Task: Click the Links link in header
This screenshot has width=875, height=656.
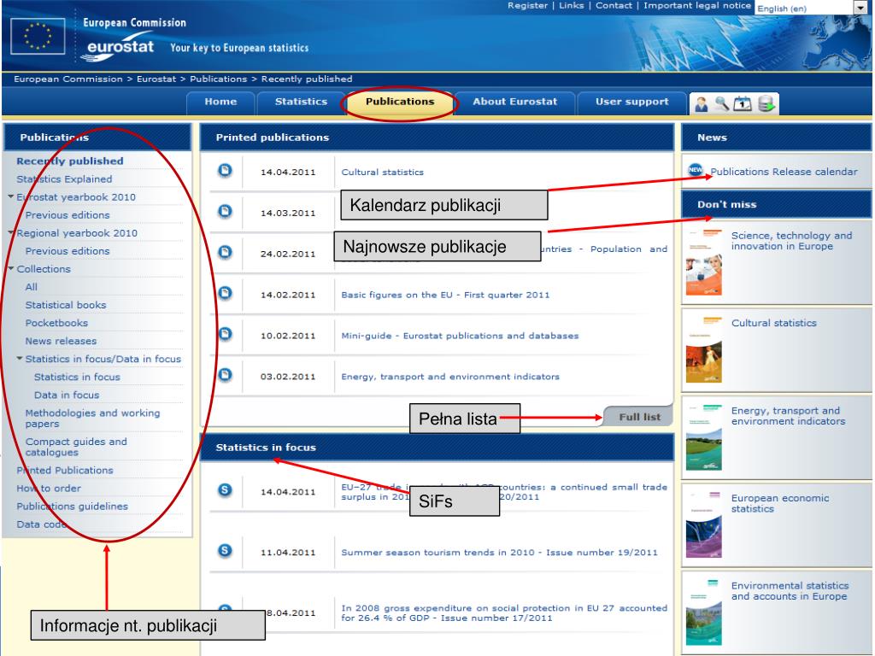Action: pyautogui.click(x=572, y=6)
